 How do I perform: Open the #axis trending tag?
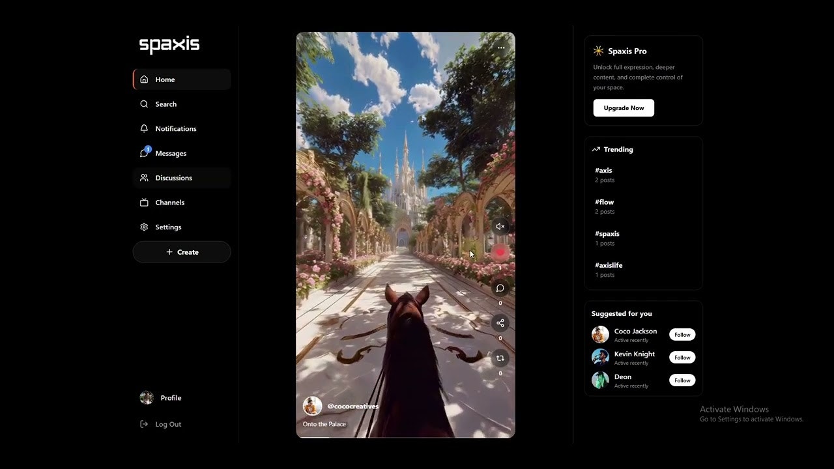tap(603, 171)
